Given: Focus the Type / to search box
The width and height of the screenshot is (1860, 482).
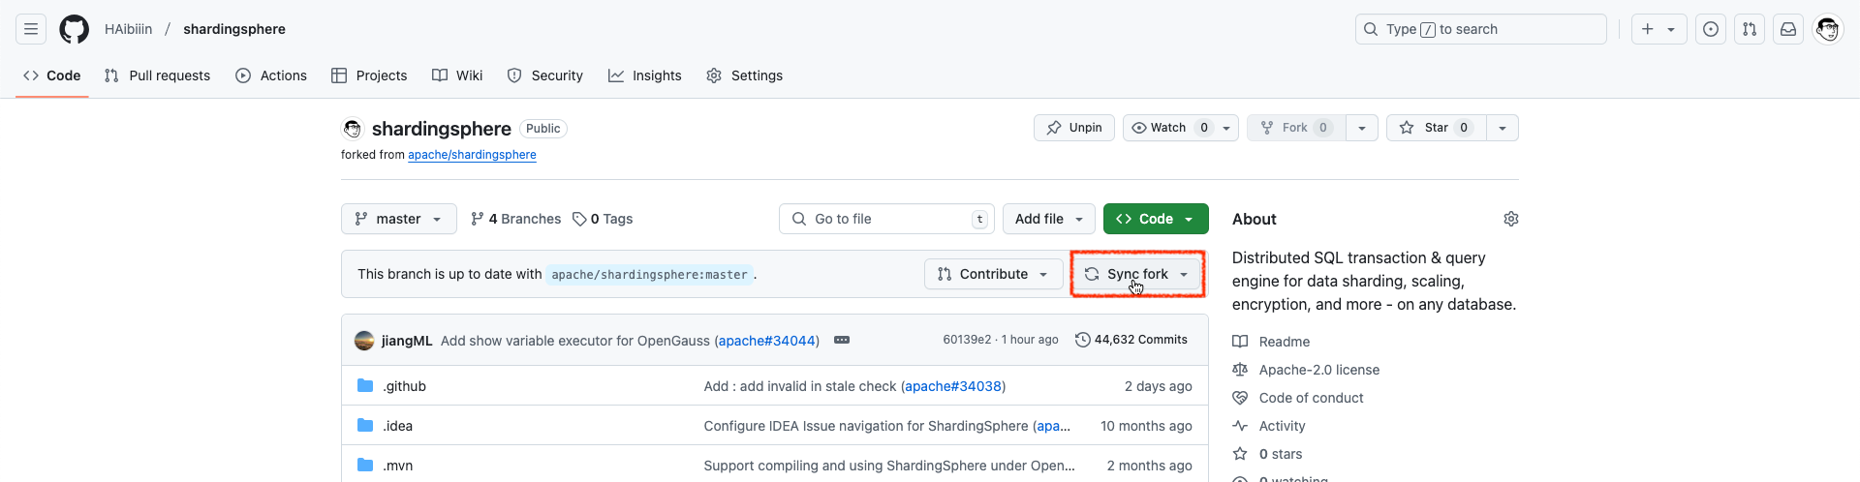Looking at the screenshot, I should pyautogui.click(x=1480, y=29).
